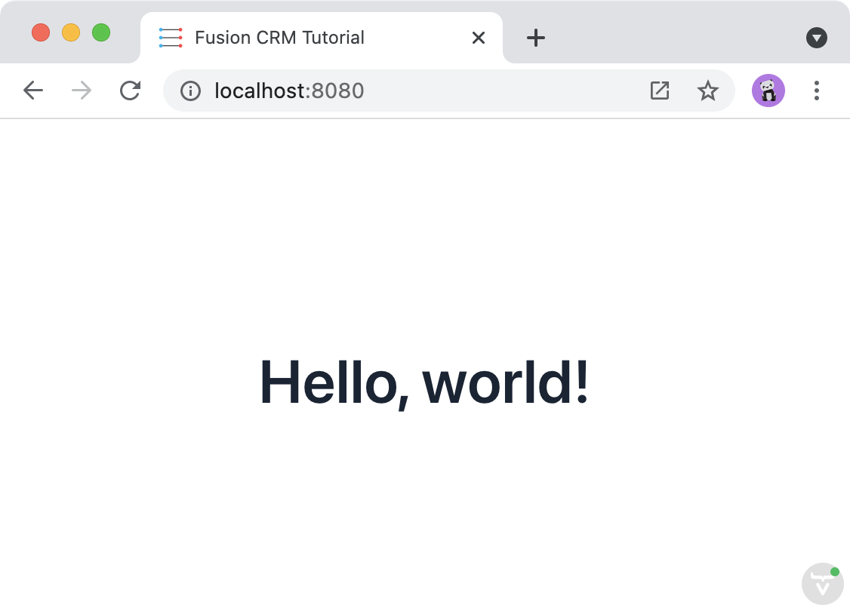Open a new tab with the plus

[536, 37]
